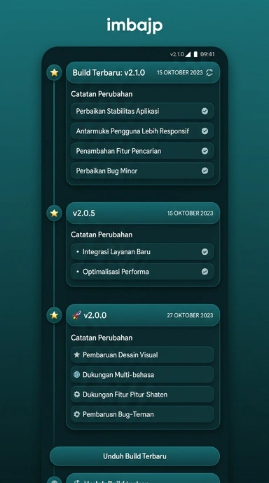269x483 pixels.
Task: Toggle the check for Antarmuka Pengguna Lebih Responsif
Action: pos(205,131)
